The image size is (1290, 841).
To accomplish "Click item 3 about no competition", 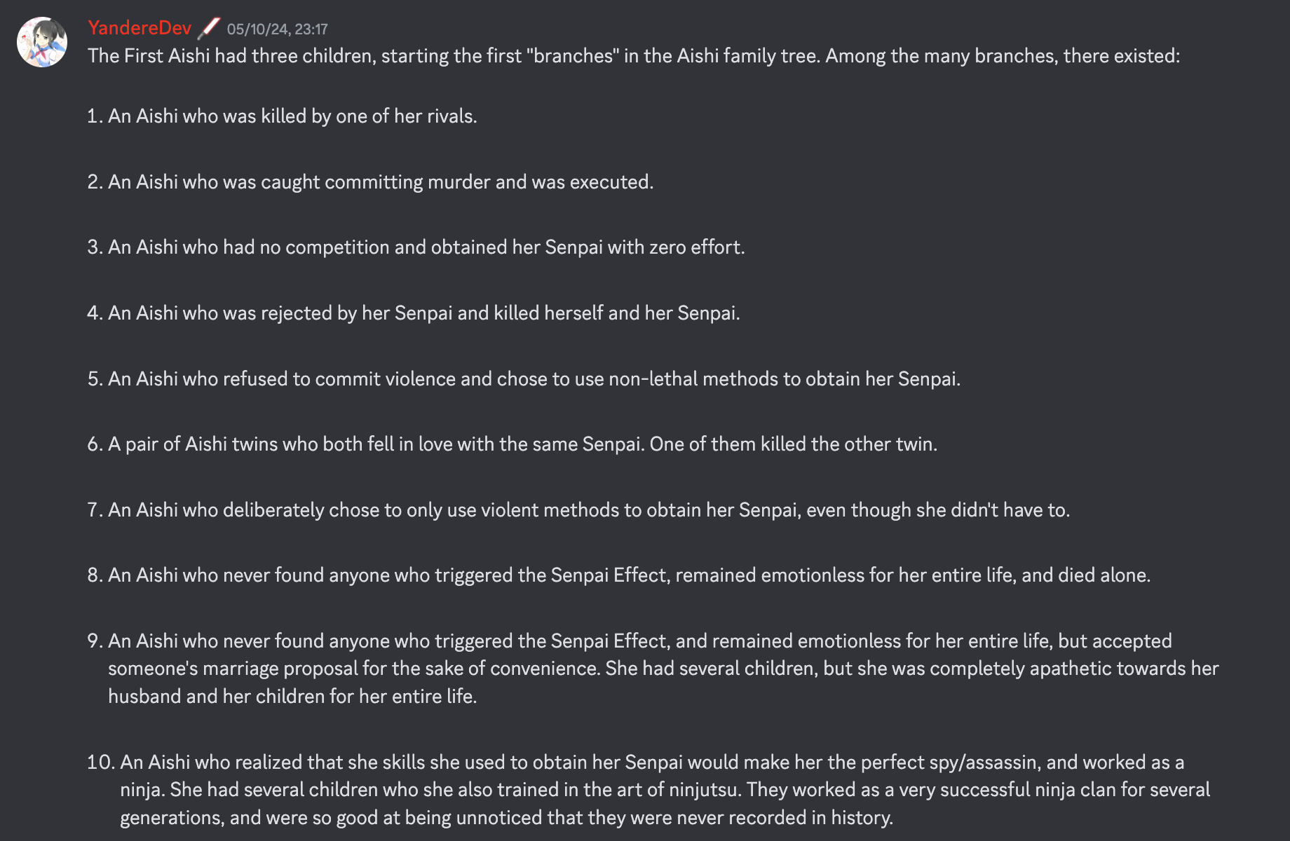I will 416,247.
